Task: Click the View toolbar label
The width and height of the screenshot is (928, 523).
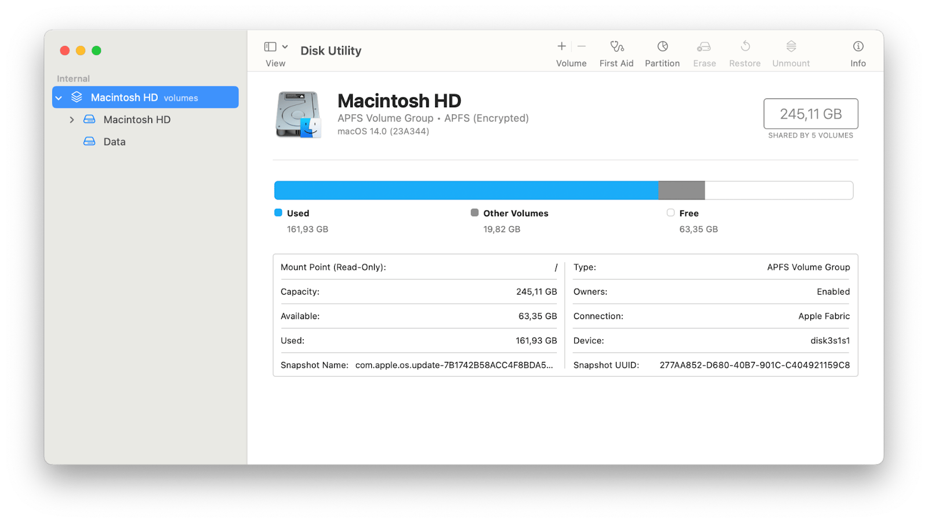Action: [x=275, y=63]
